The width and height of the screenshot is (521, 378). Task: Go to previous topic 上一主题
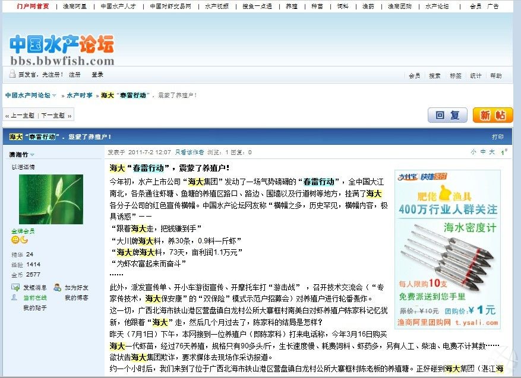[x=23, y=116]
